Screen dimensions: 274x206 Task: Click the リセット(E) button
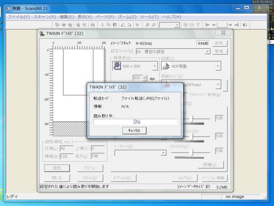pyautogui.click(x=90, y=178)
